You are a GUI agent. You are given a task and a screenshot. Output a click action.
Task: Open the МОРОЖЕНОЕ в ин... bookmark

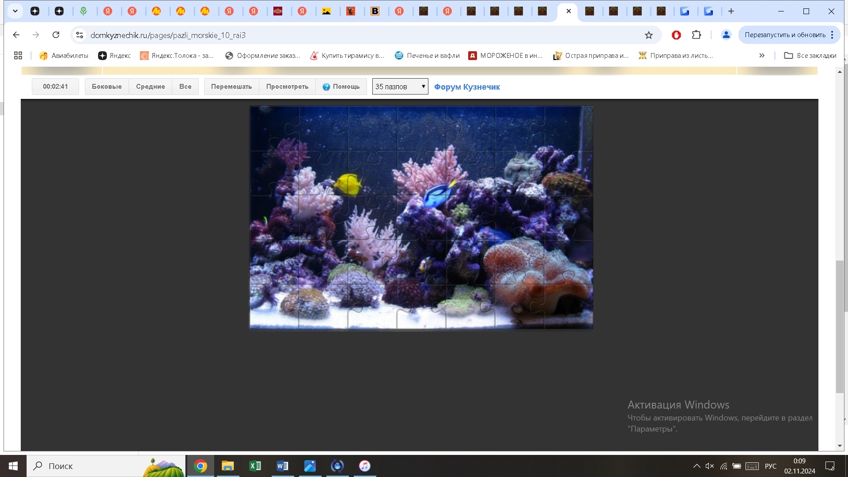point(506,55)
